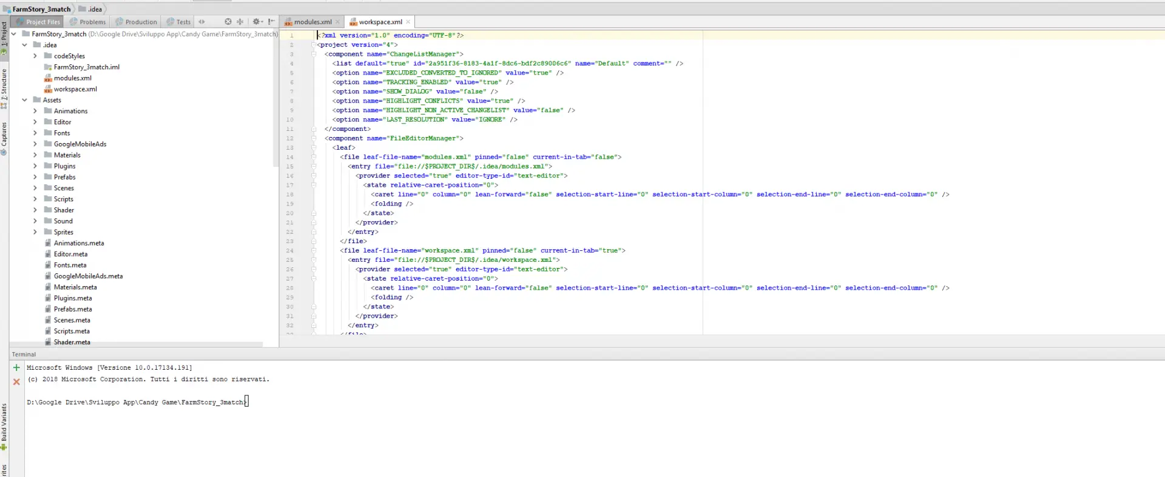
Task: Select the Assets folder row
Action: pos(144,100)
